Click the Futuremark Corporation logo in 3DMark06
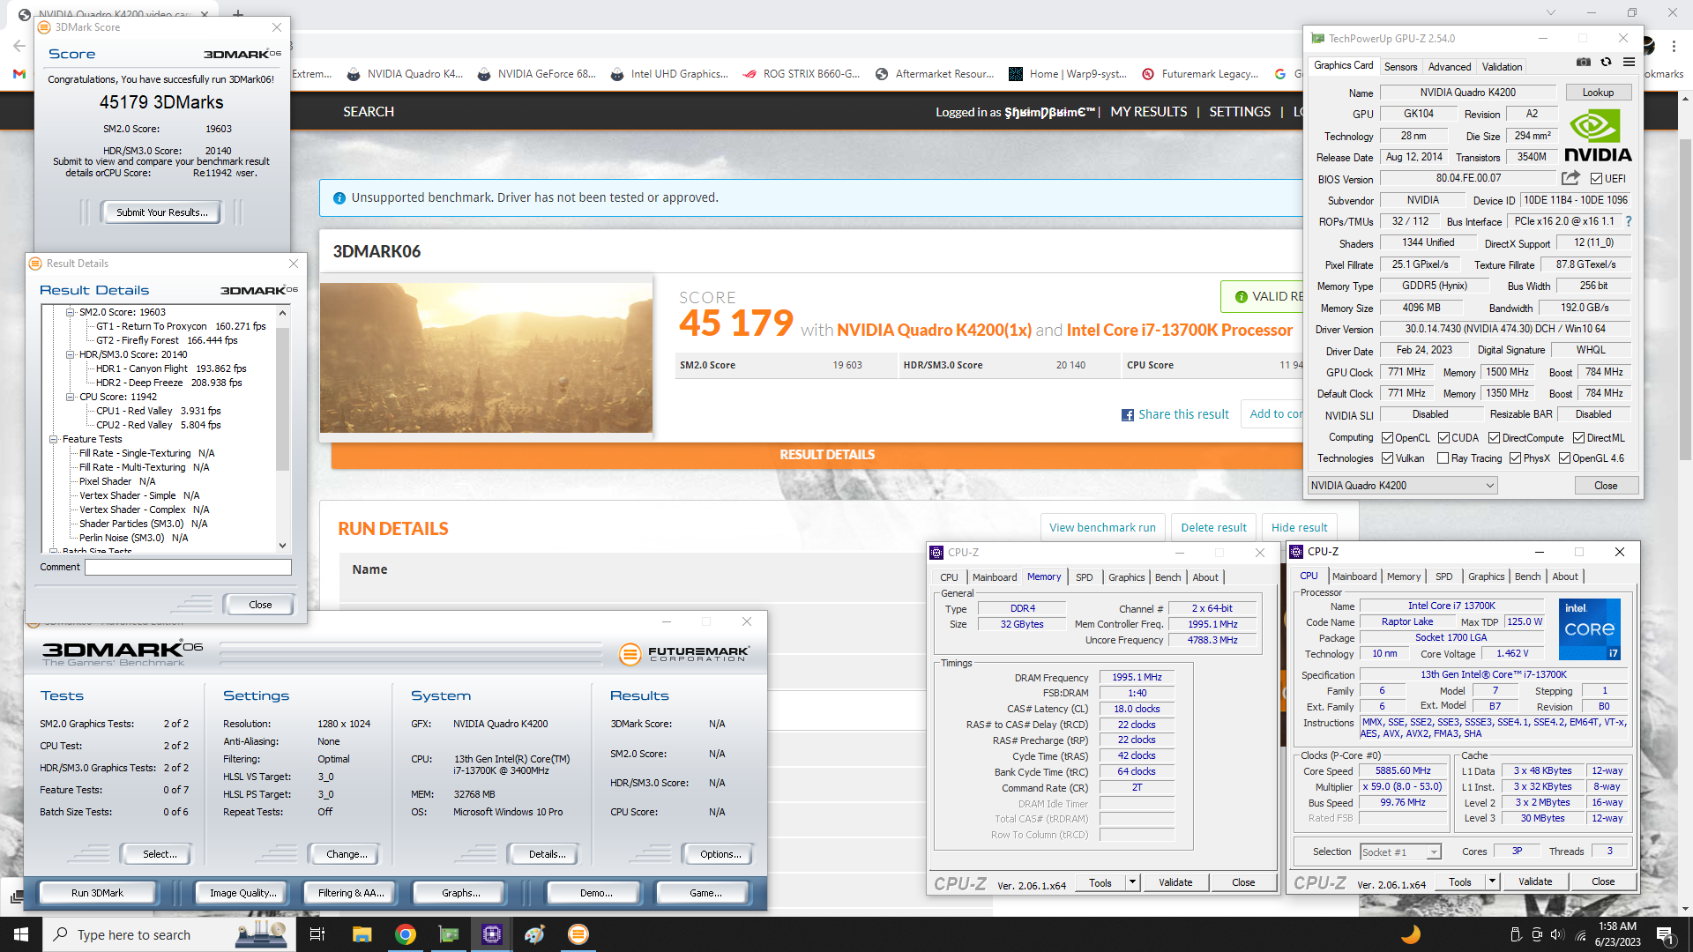 click(x=684, y=653)
